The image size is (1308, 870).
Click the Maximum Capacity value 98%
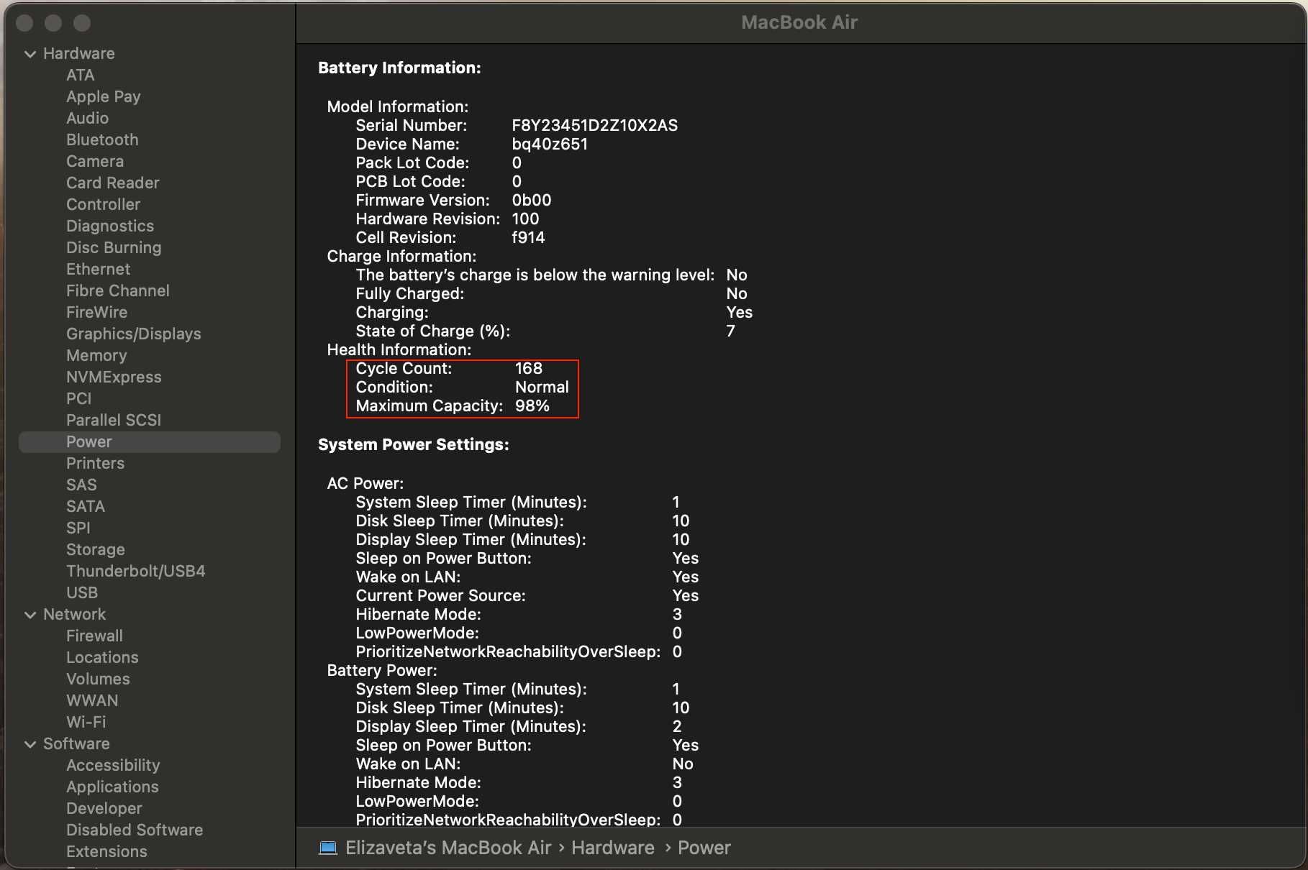click(532, 406)
